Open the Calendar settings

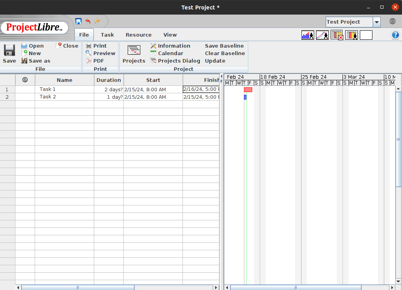[167, 53]
